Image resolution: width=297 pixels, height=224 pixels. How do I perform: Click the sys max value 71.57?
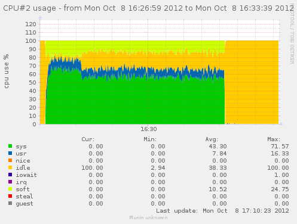click(x=280, y=147)
